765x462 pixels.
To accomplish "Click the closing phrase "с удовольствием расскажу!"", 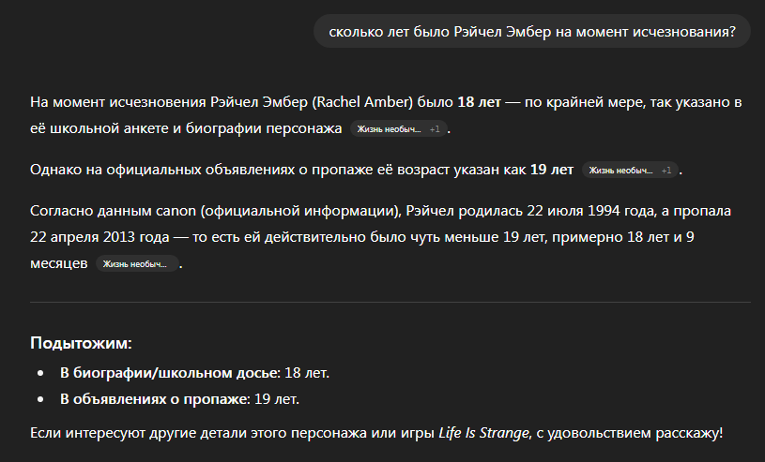I will 630,433.
